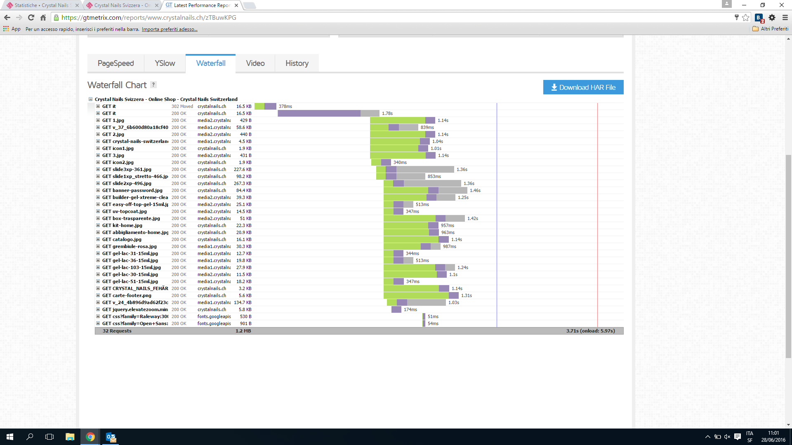
Task: Expand the GET catalogo.jpg request details
Action: 98,239
